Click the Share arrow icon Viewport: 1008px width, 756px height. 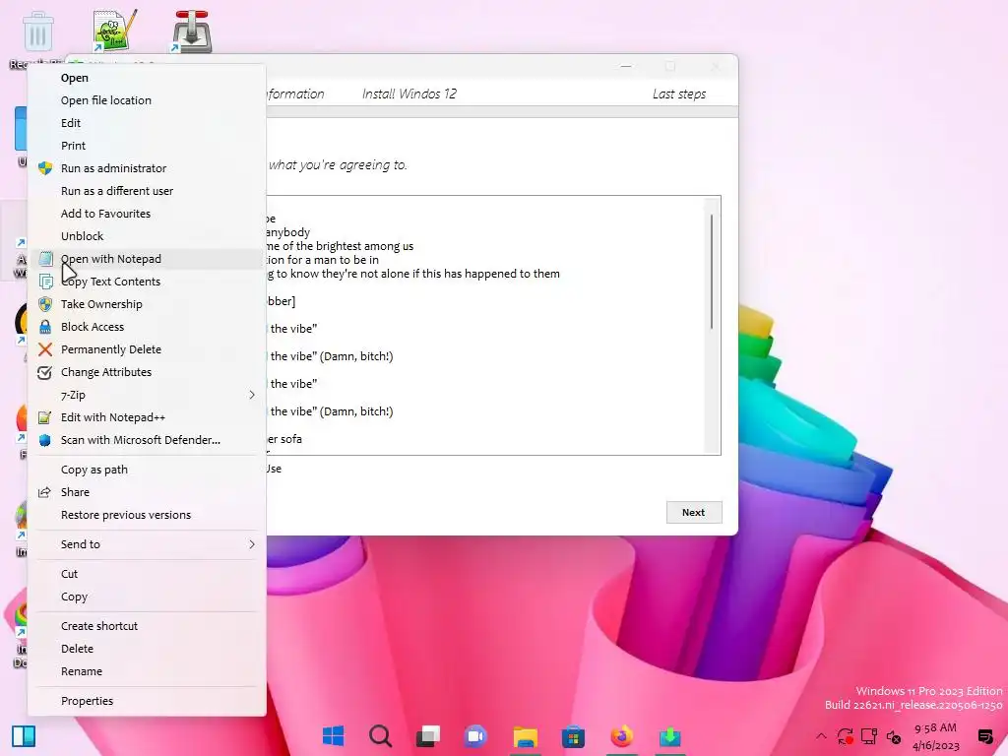click(x=44, y=492)
